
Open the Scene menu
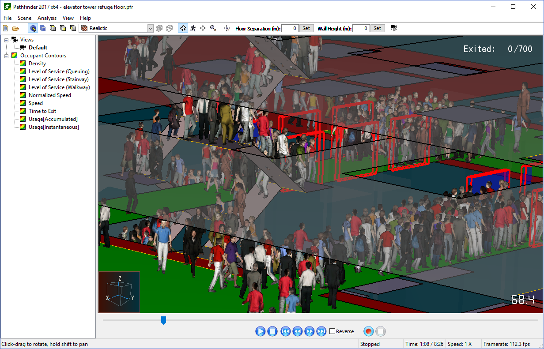(25, 18)
